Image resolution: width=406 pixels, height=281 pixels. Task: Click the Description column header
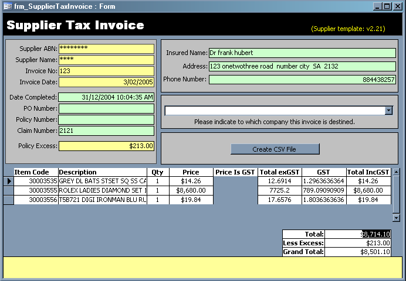(x=102, y=172)
